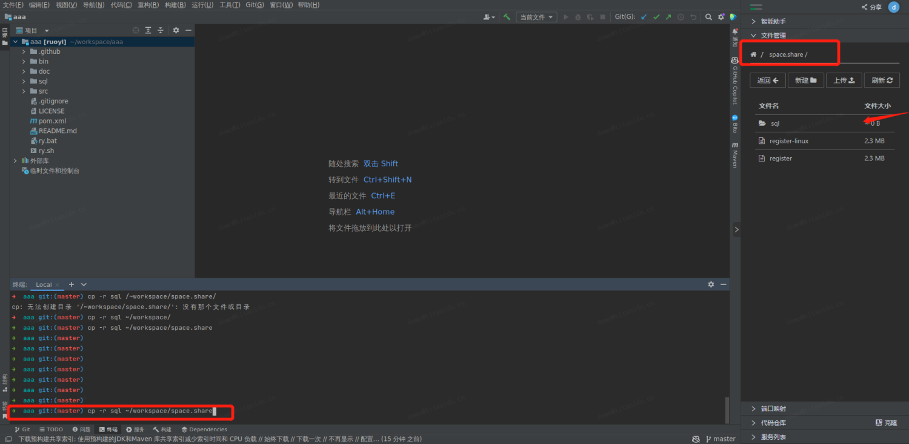Viewport: 909px width, 444px height.
Task: Click Expand All in project panel
Action: pos(148,30)
